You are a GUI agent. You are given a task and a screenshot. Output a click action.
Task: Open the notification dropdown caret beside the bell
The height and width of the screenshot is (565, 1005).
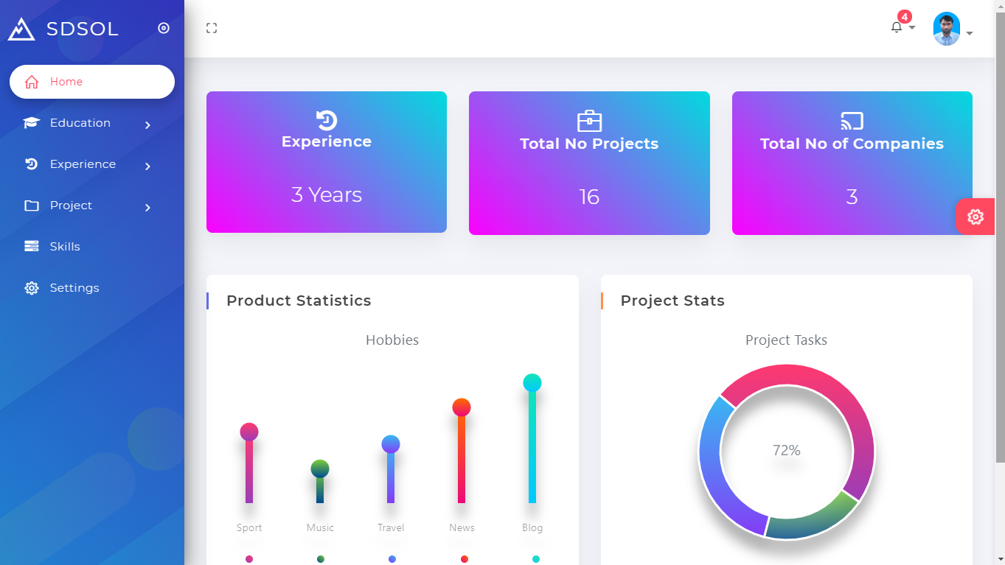[912, 28]
